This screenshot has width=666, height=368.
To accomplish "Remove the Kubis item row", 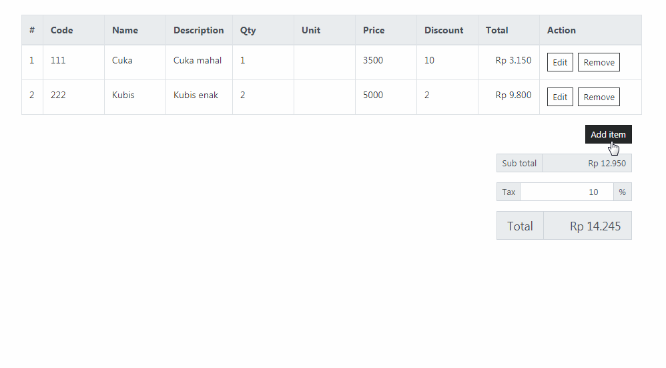I will (x=599, y=97).
